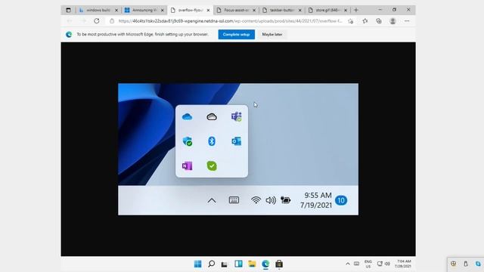484x272 pixels.
Task: Close the 'Focus-assist' tab
Action: [x=254, y=10]
